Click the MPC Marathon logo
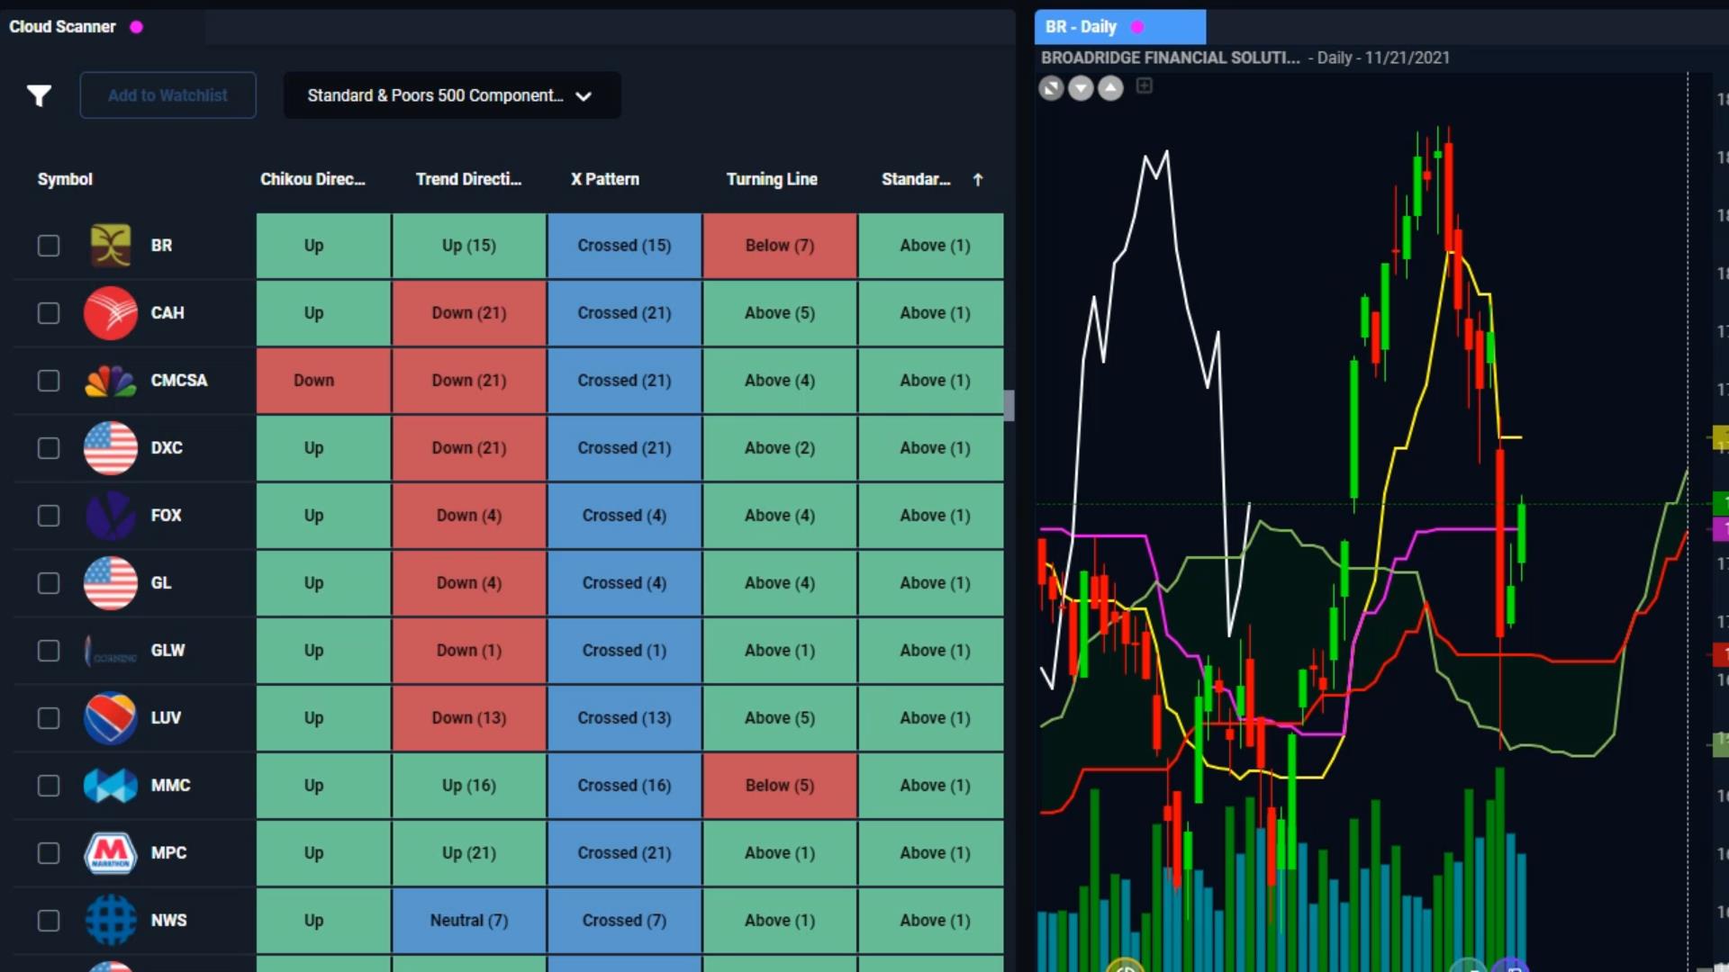Screen dimensions: 1729x972 coord(111,853)
